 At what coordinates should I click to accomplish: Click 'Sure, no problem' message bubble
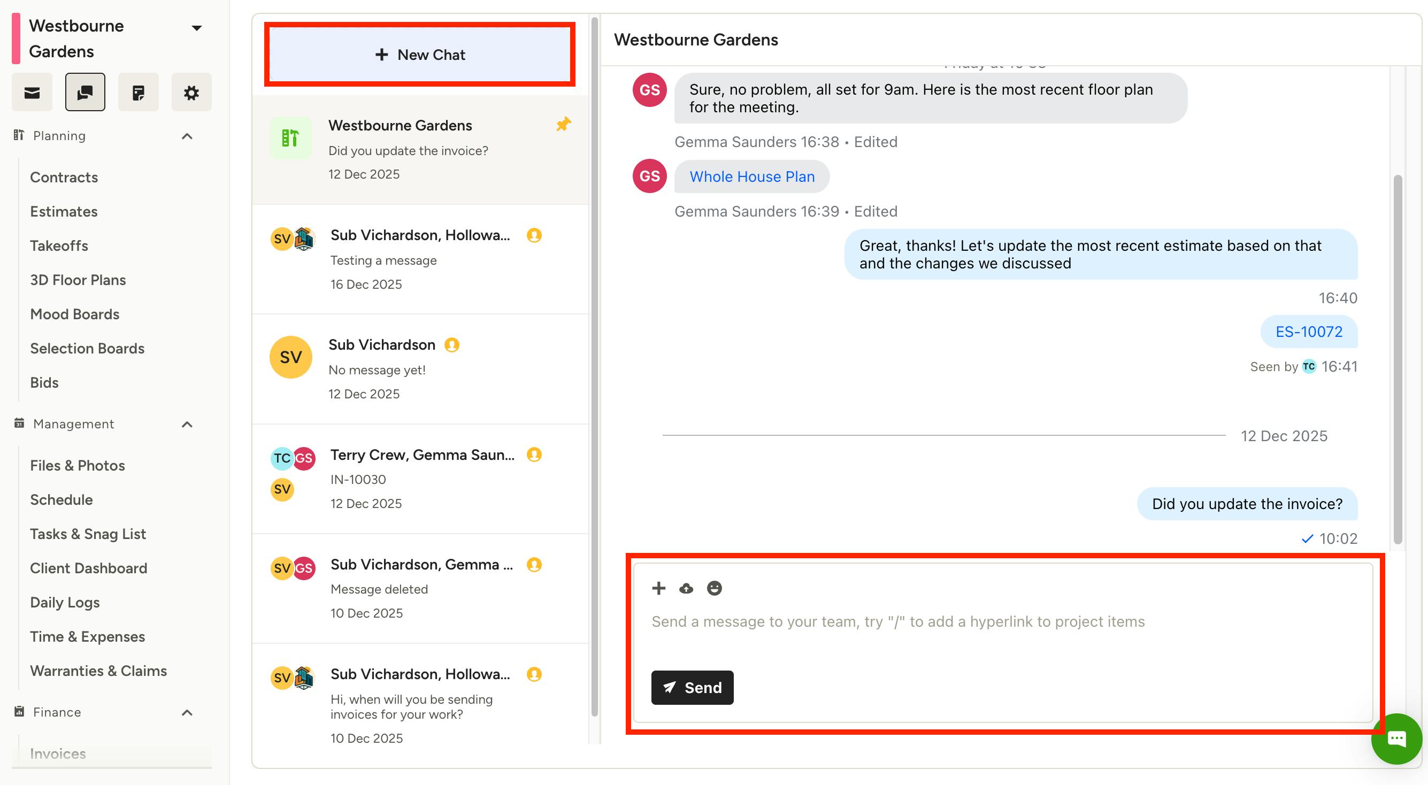click(930, 98)
